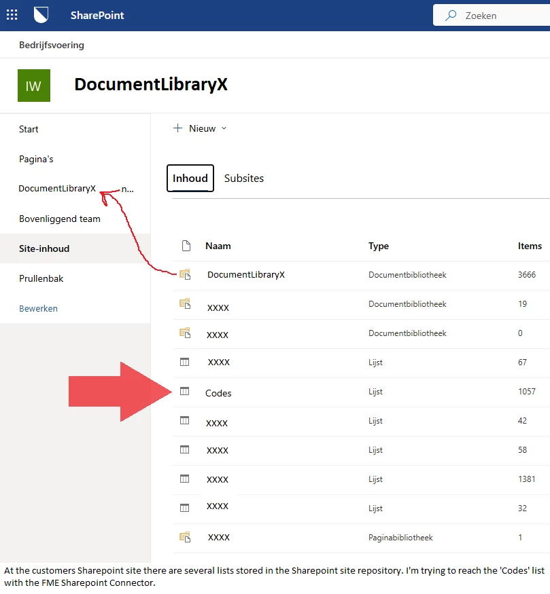Open the XXXX Paginabibliotheek entry
550x594 pixels.
[219, 537]
